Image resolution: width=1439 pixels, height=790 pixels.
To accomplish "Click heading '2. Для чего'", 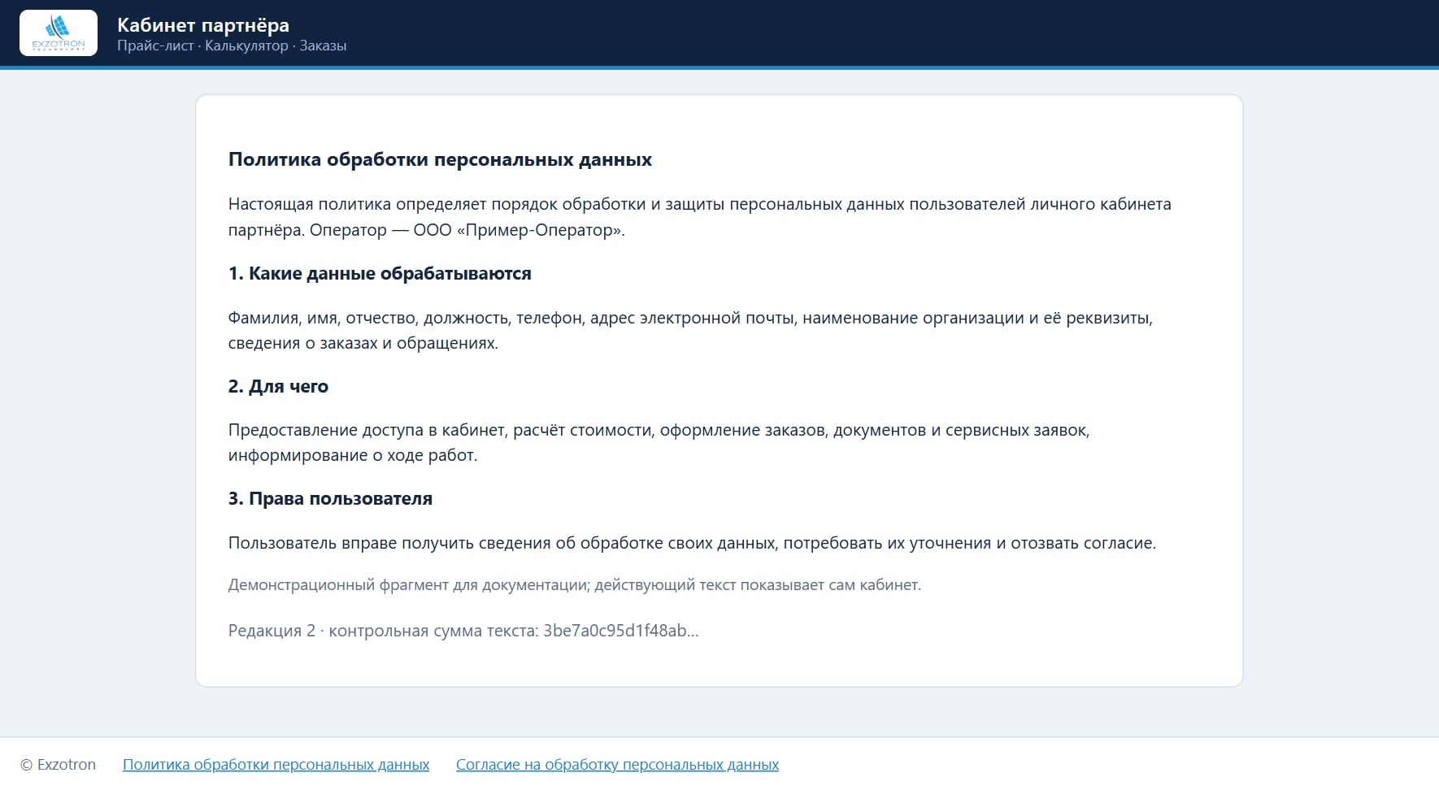I will [278, 387].
